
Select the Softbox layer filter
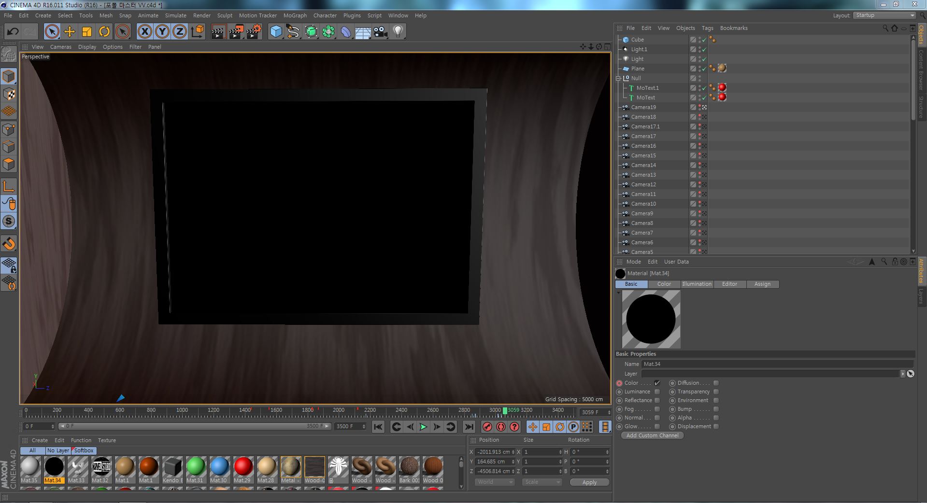pyautogui.click(x=84, y=450)
